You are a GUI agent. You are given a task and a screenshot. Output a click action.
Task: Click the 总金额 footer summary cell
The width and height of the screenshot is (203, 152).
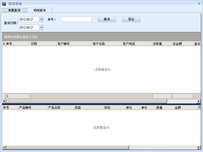pyautogui.click(x=183, y=96)
